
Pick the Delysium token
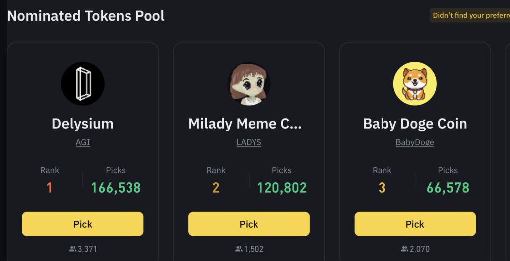(x=83, y=224)
